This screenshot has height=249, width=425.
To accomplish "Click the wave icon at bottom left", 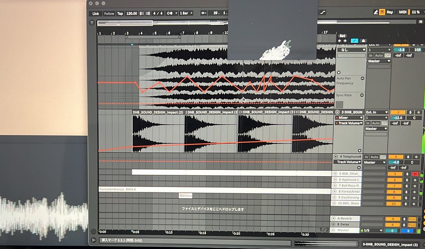I will coord(93,231).
